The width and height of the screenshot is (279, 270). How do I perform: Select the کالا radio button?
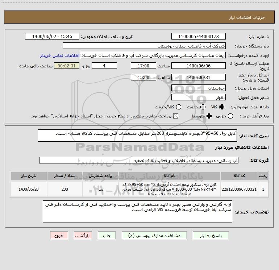tap(222, 107)
